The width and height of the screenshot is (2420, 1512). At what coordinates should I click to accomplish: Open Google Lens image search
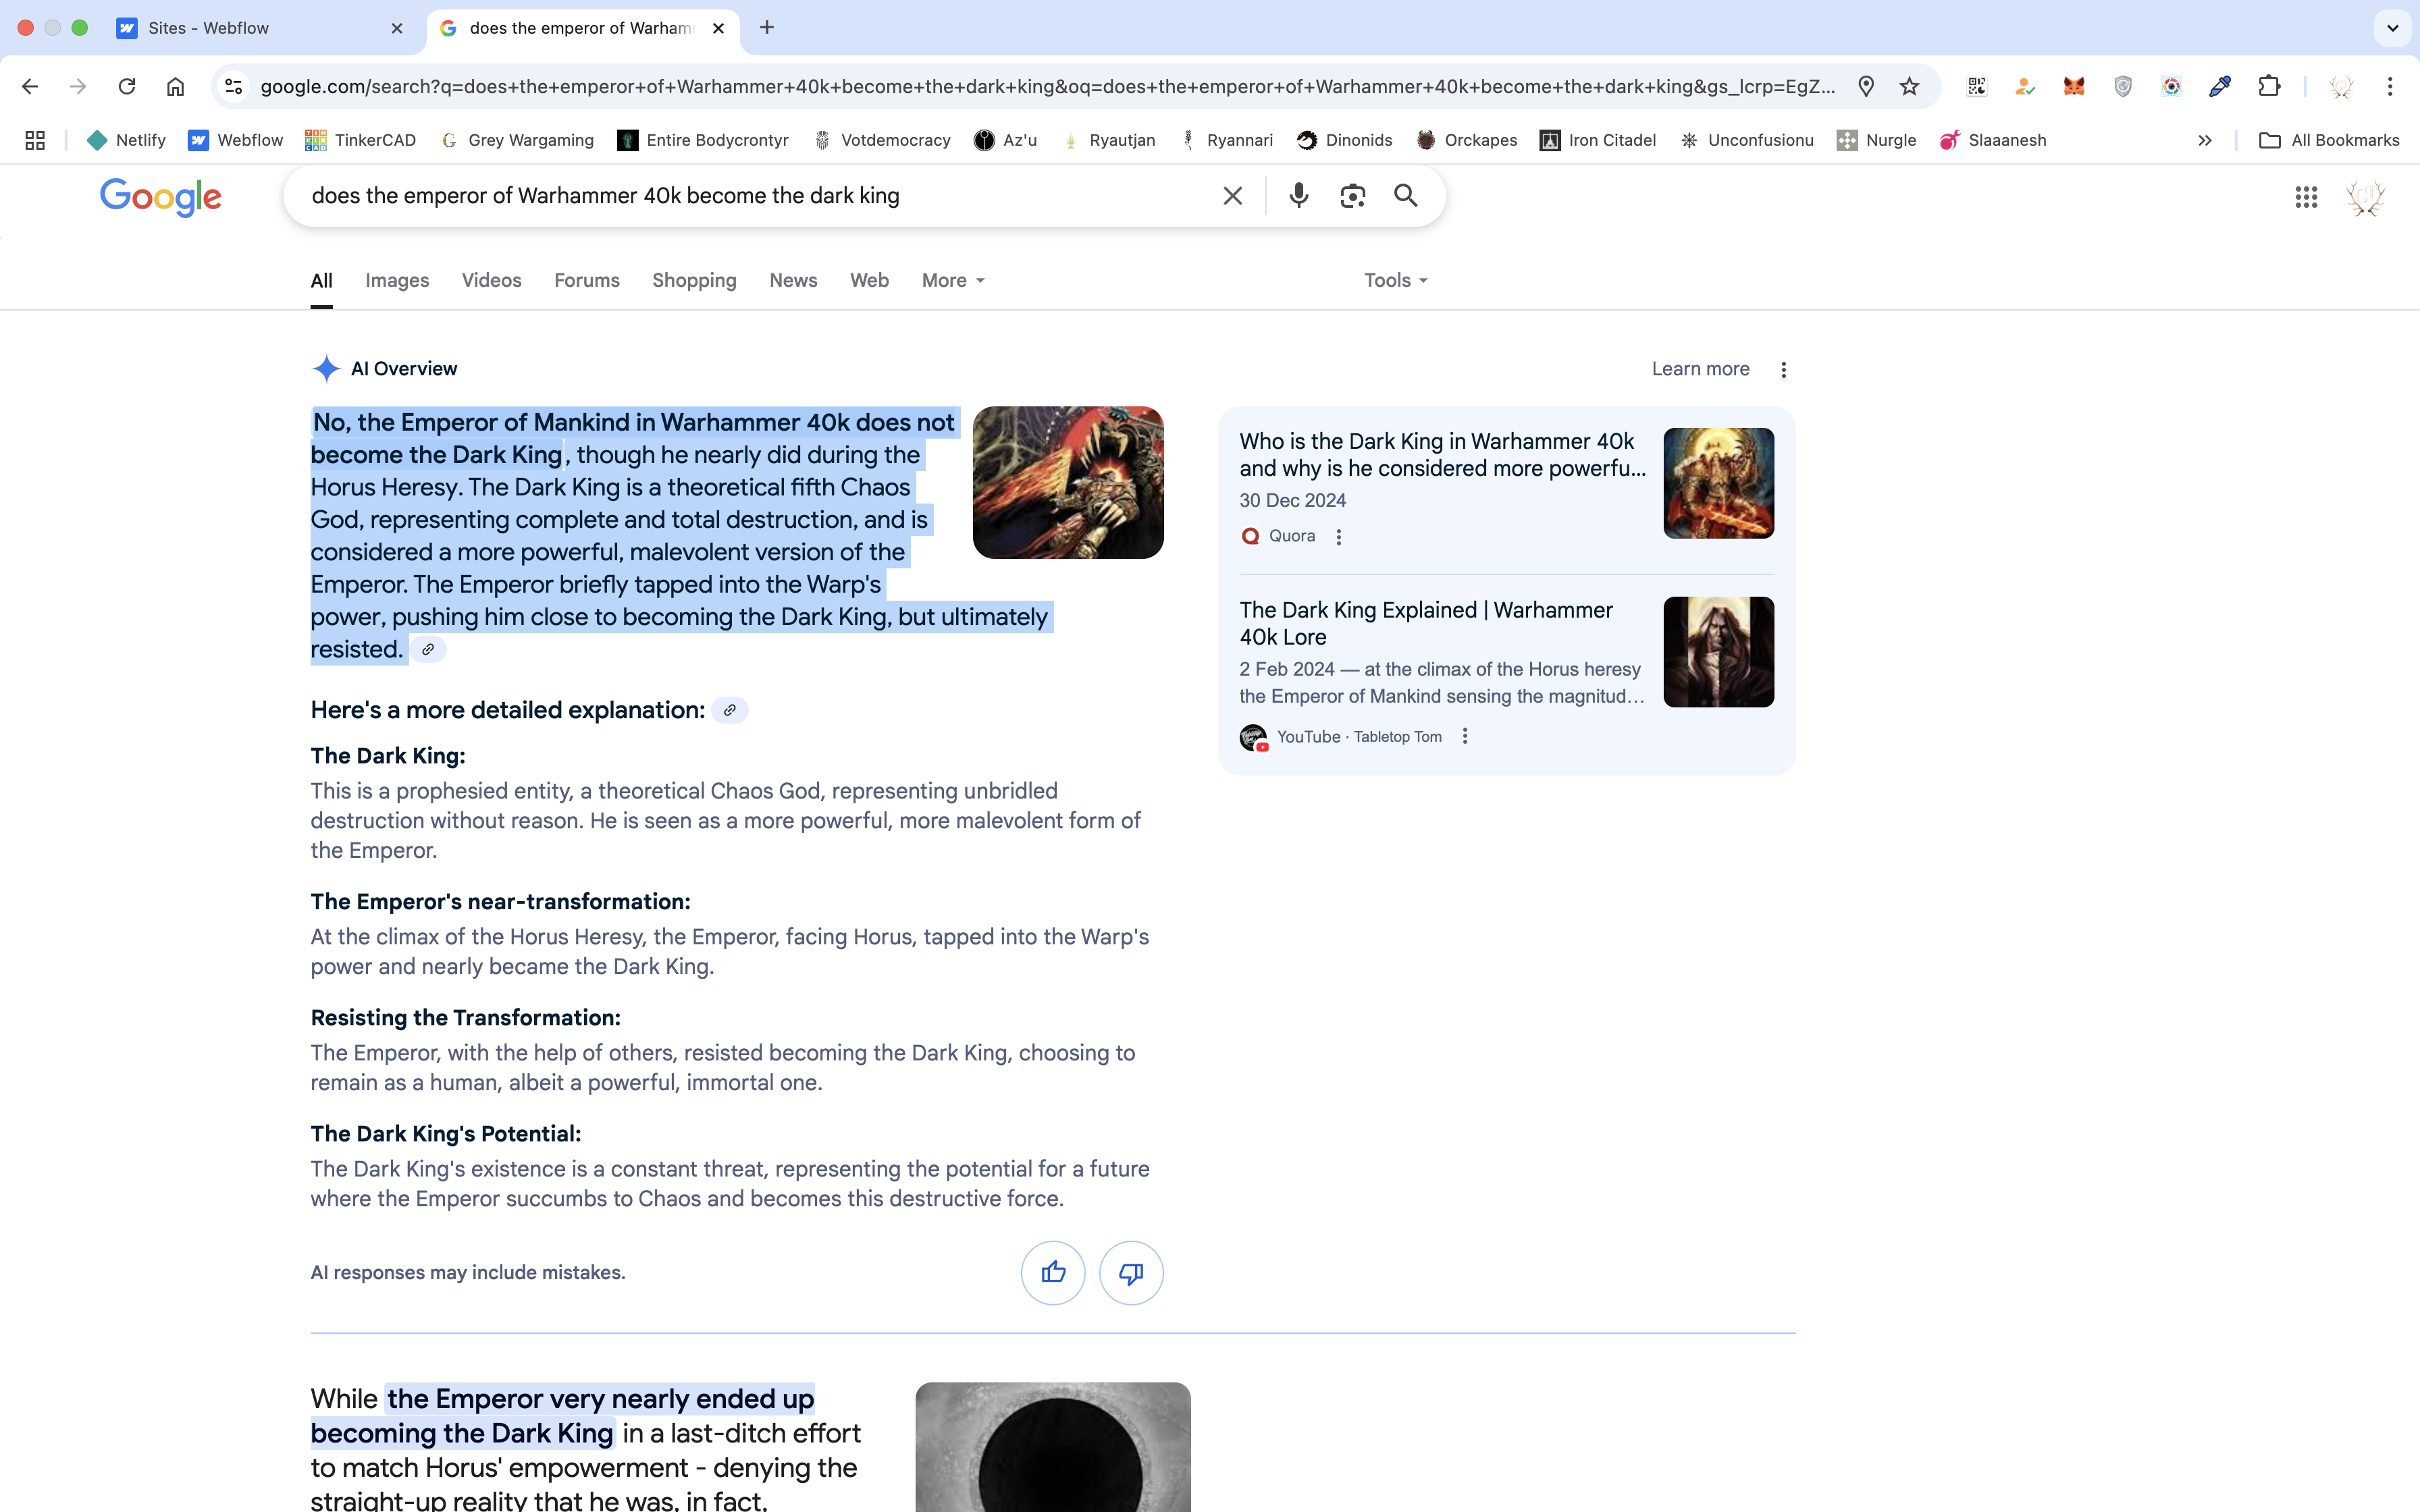point(1352,196)
